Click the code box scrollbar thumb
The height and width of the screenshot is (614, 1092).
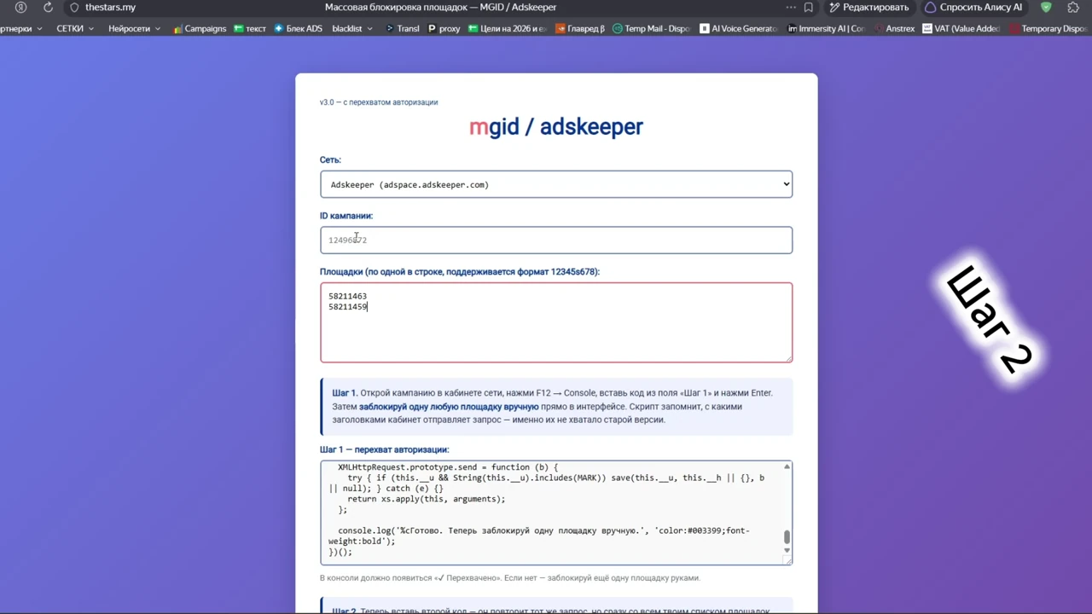pos(787,537)
